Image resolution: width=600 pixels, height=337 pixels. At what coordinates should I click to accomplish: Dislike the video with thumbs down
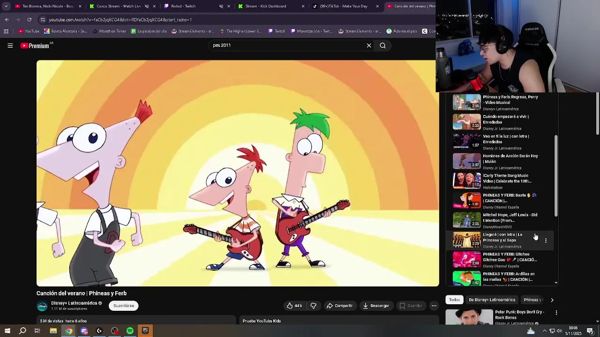click(314, 306)
